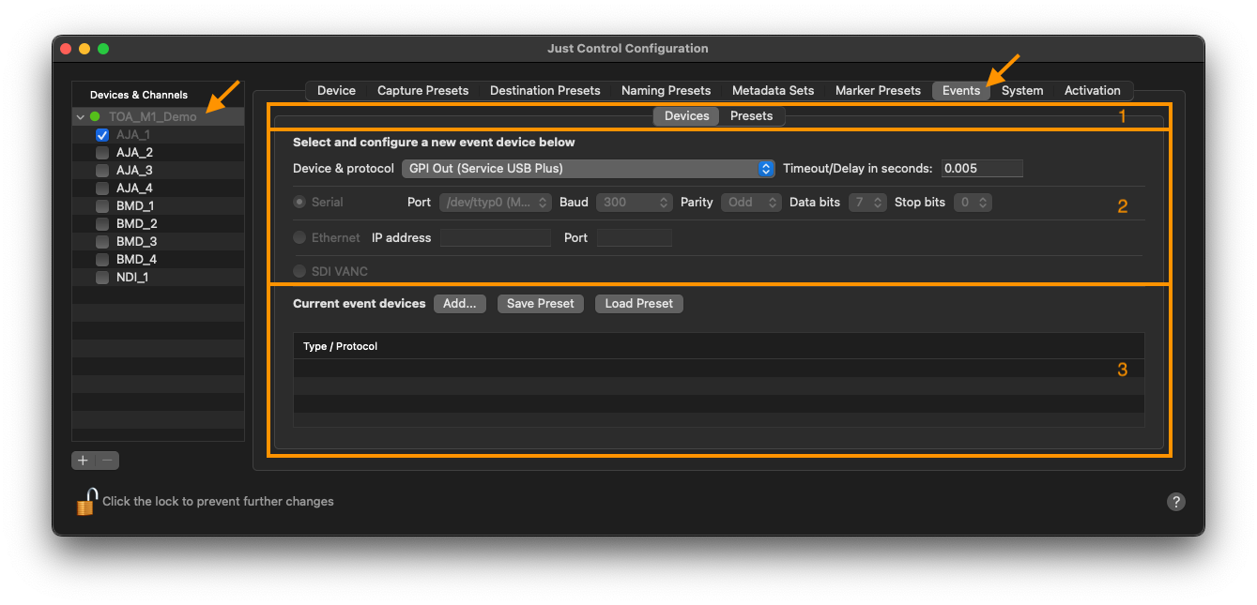Click the Timeout/Delay in seconds field
The width and height of the screenshot is (1257, 605).
982,169
